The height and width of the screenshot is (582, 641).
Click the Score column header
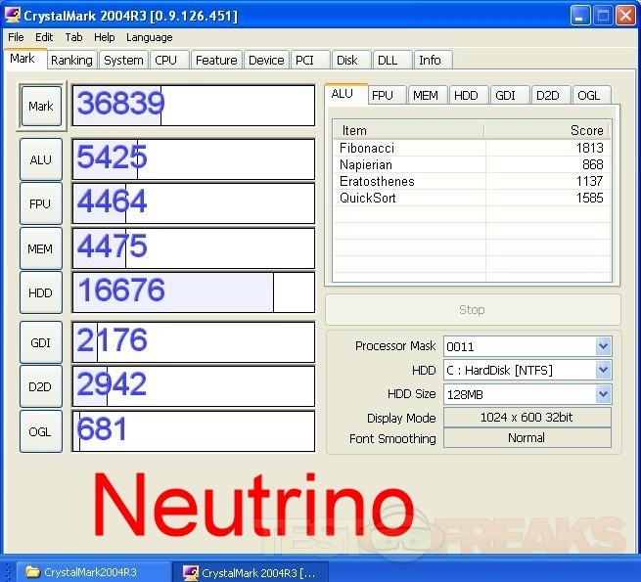pyautogui.click(x=548, y=130)
